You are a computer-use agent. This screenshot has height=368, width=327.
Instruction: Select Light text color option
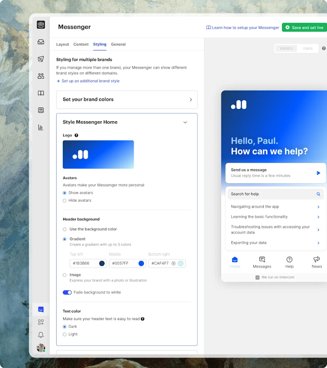[x=65, y=334]
